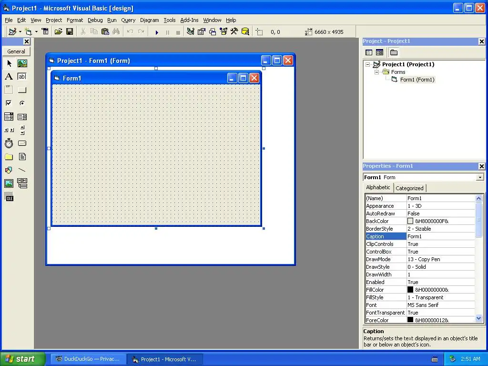Screen dimensions: 488x366
Task: Collapse the Forms folder node
Action: (376, 72)
